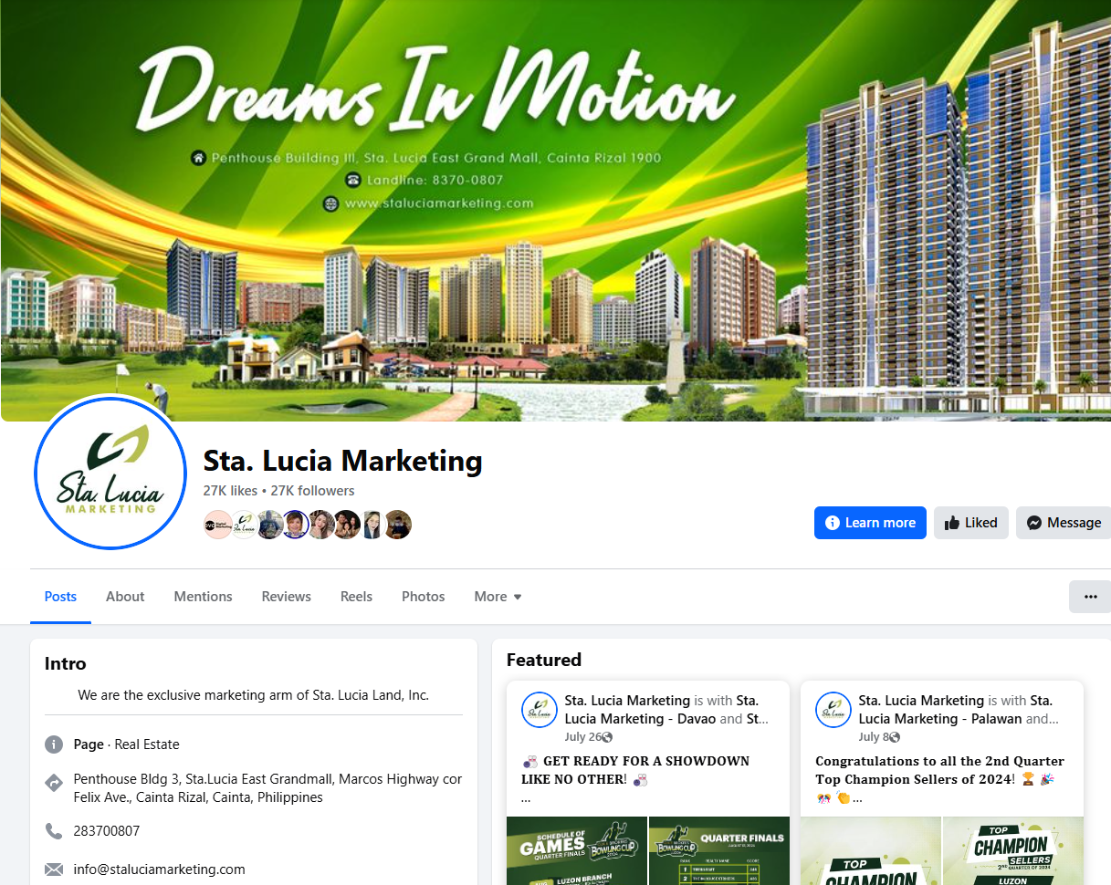
Task: Open the Reels tab
Action: pyautogui.click(x=356, y=597)
